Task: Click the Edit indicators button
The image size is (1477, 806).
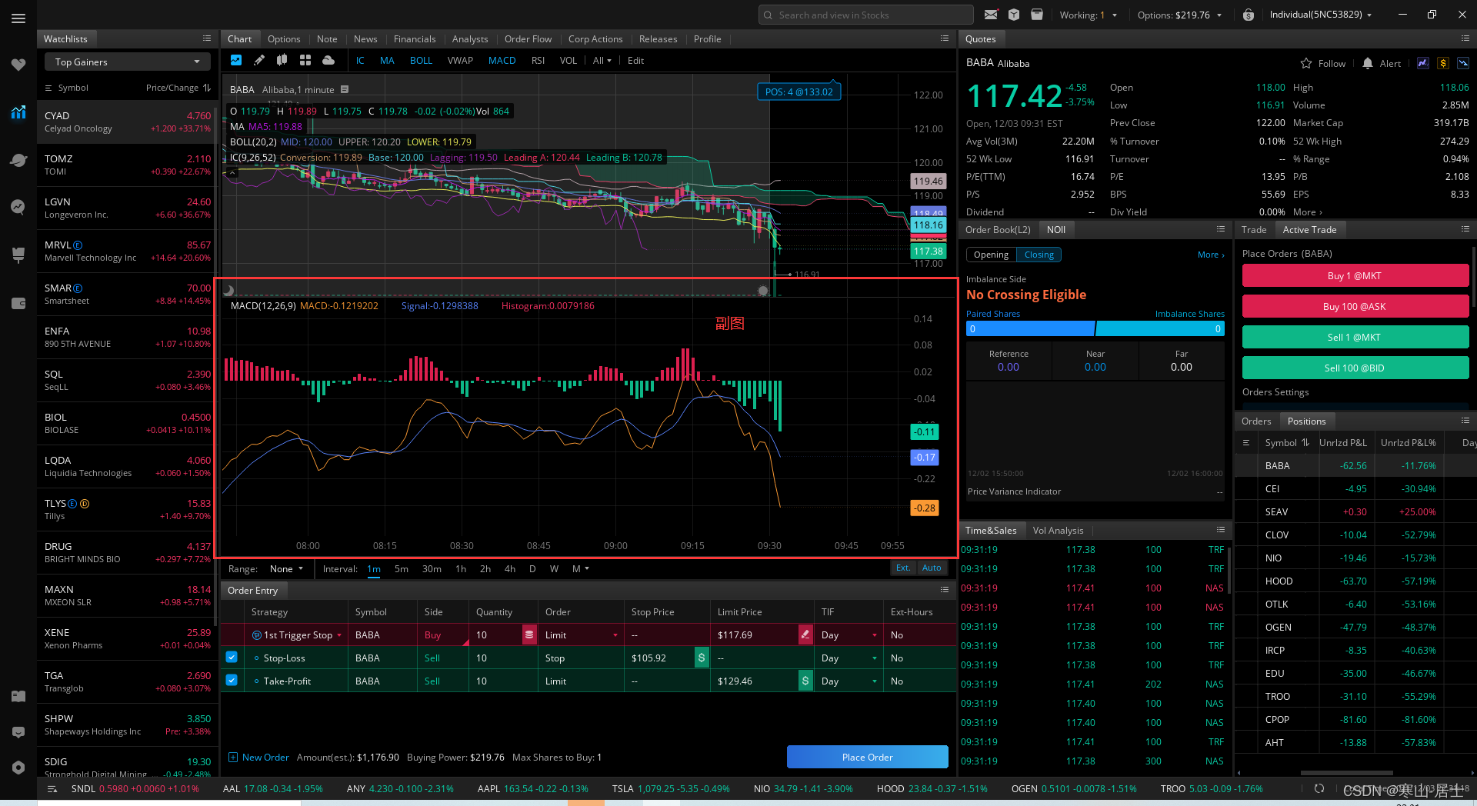Action: click(x=635, y=61)
